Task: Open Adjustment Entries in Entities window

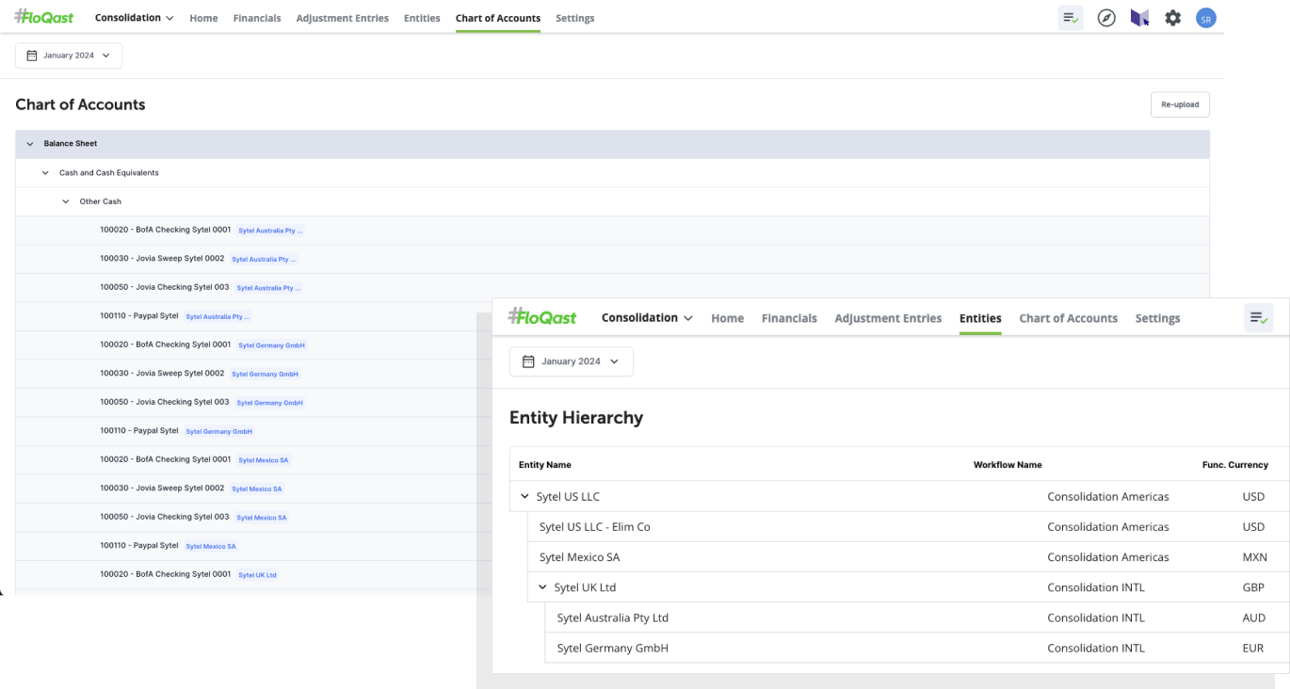Action: 888,318
